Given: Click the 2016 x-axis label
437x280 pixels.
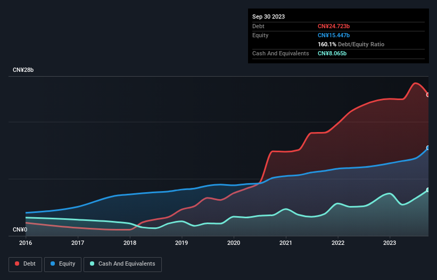Looking at the screenshot, I should point(26,243).
